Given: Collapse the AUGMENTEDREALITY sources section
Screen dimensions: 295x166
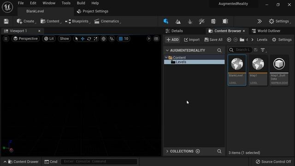Looking at the screenshot, I should [167, 50].
